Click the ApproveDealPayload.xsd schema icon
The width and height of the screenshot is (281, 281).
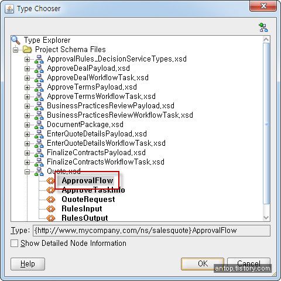click(x=39, y=68)
